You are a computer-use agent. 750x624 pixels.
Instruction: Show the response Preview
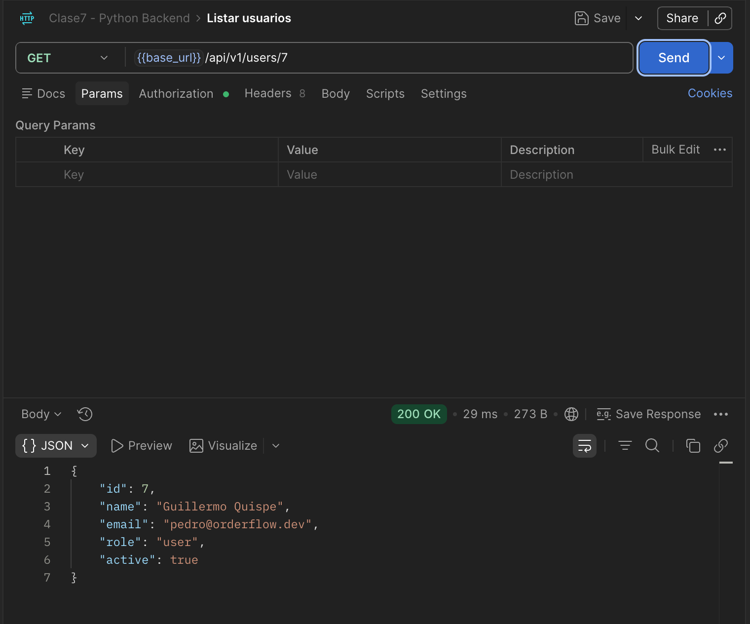[142, 446]
